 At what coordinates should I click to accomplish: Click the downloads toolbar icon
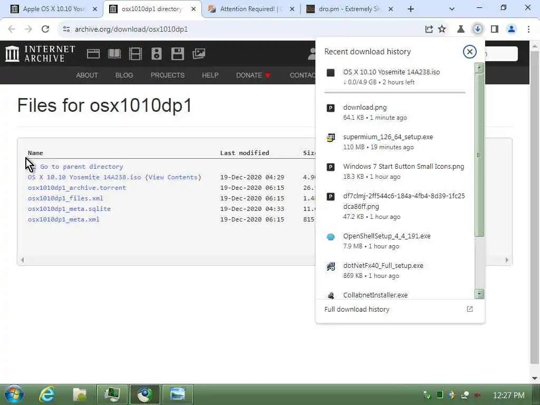pos(478,30)
